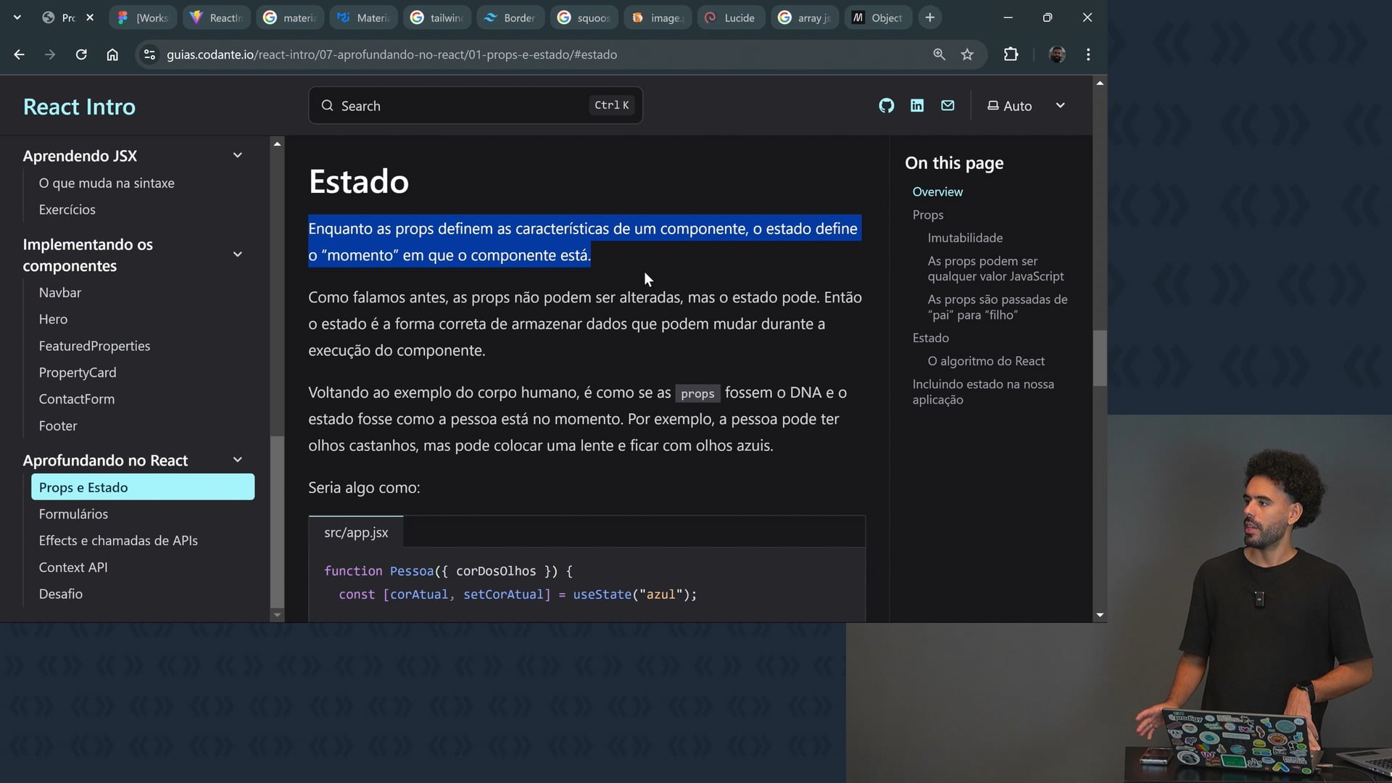Click the zoom magnifier icon in address bar
The width and height of the screenshot is (1392, 783).
939,54
